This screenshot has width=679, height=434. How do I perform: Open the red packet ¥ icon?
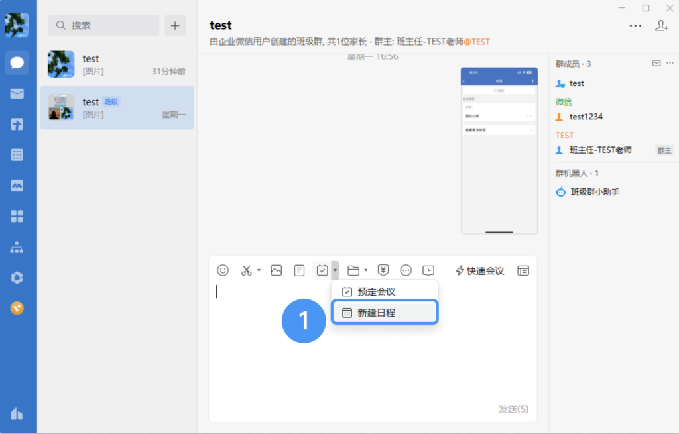pos(383,270)
